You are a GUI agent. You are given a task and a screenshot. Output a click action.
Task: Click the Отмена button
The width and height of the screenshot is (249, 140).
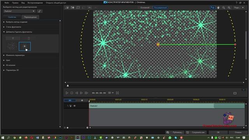click(238, 132)
